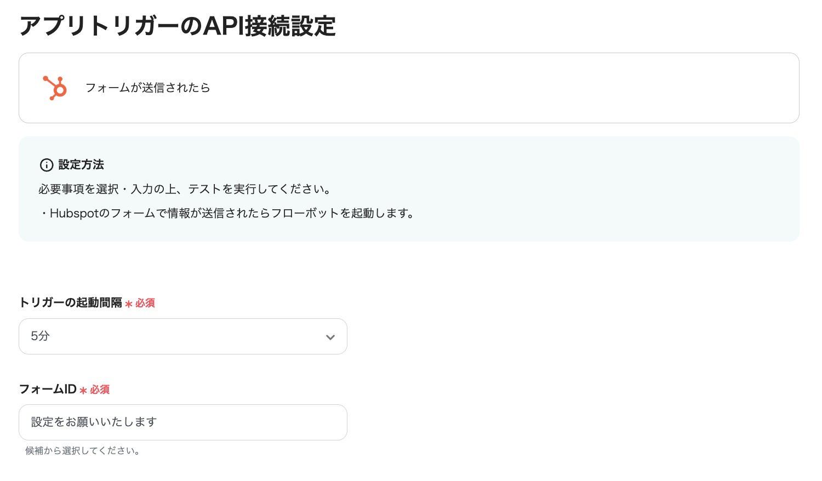
Task: Click the フォームID field label
Action: [x=48, y=389]
